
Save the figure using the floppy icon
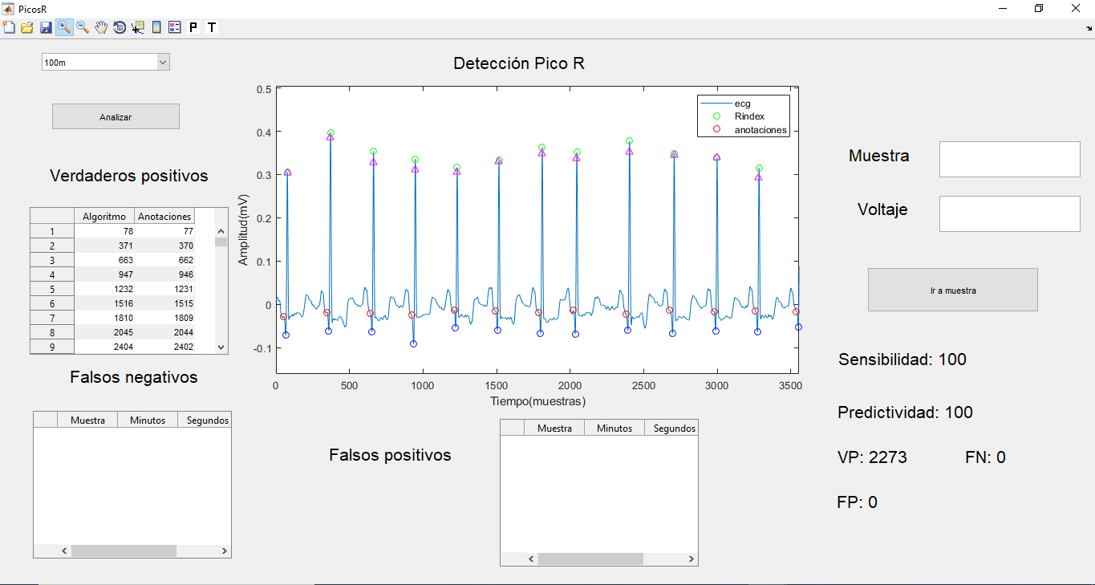point(46,27)
